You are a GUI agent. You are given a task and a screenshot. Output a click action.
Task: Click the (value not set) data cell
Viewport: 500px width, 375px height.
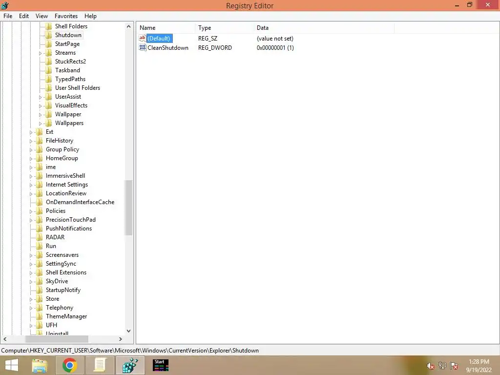275,39
